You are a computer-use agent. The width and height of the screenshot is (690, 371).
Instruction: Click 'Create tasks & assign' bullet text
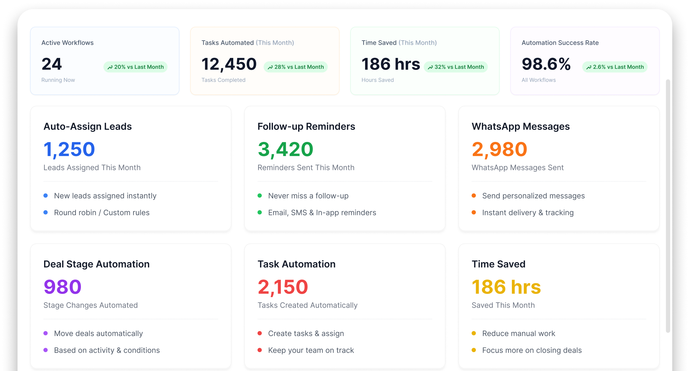[x=306, y=334]
